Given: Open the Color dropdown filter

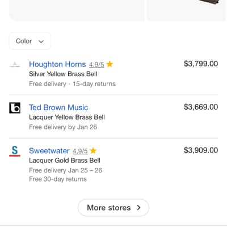Looking at the screenshot, I should pyautogui.click(x=30, y=41).
